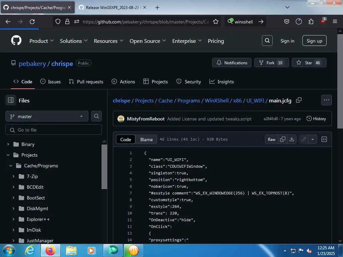Open the Insights repository tab
The image size is (343, 257).
coord(221,82)
